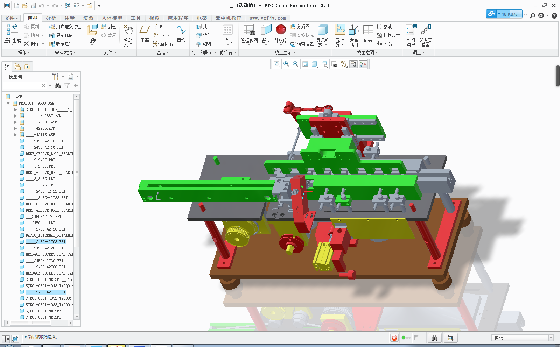Click inside the model tree search box
Viewport: 560px width, 347px height.
23,85
